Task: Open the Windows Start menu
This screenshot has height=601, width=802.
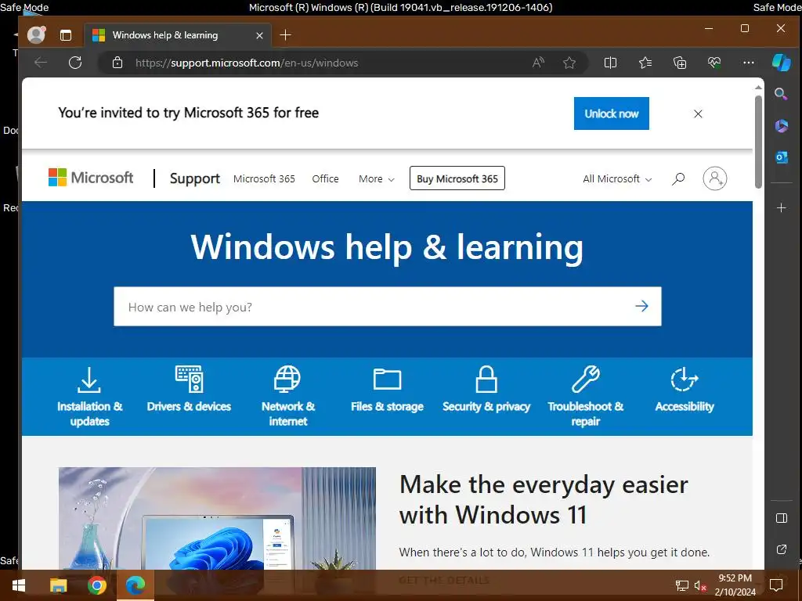Action: tap(19, 585)
